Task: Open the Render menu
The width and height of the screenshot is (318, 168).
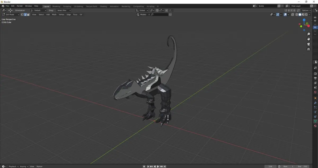Action: (20, 6)
